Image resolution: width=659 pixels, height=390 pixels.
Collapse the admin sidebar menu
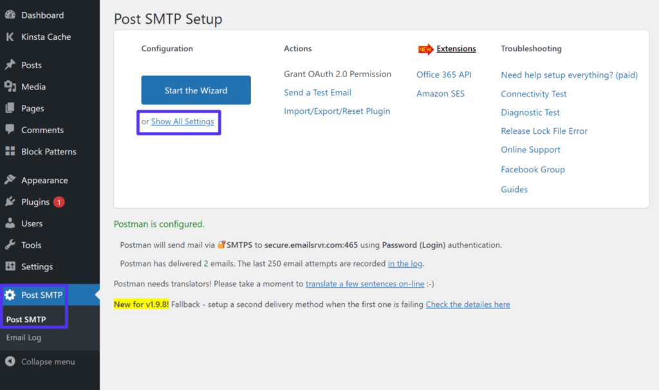coord(39,361)
